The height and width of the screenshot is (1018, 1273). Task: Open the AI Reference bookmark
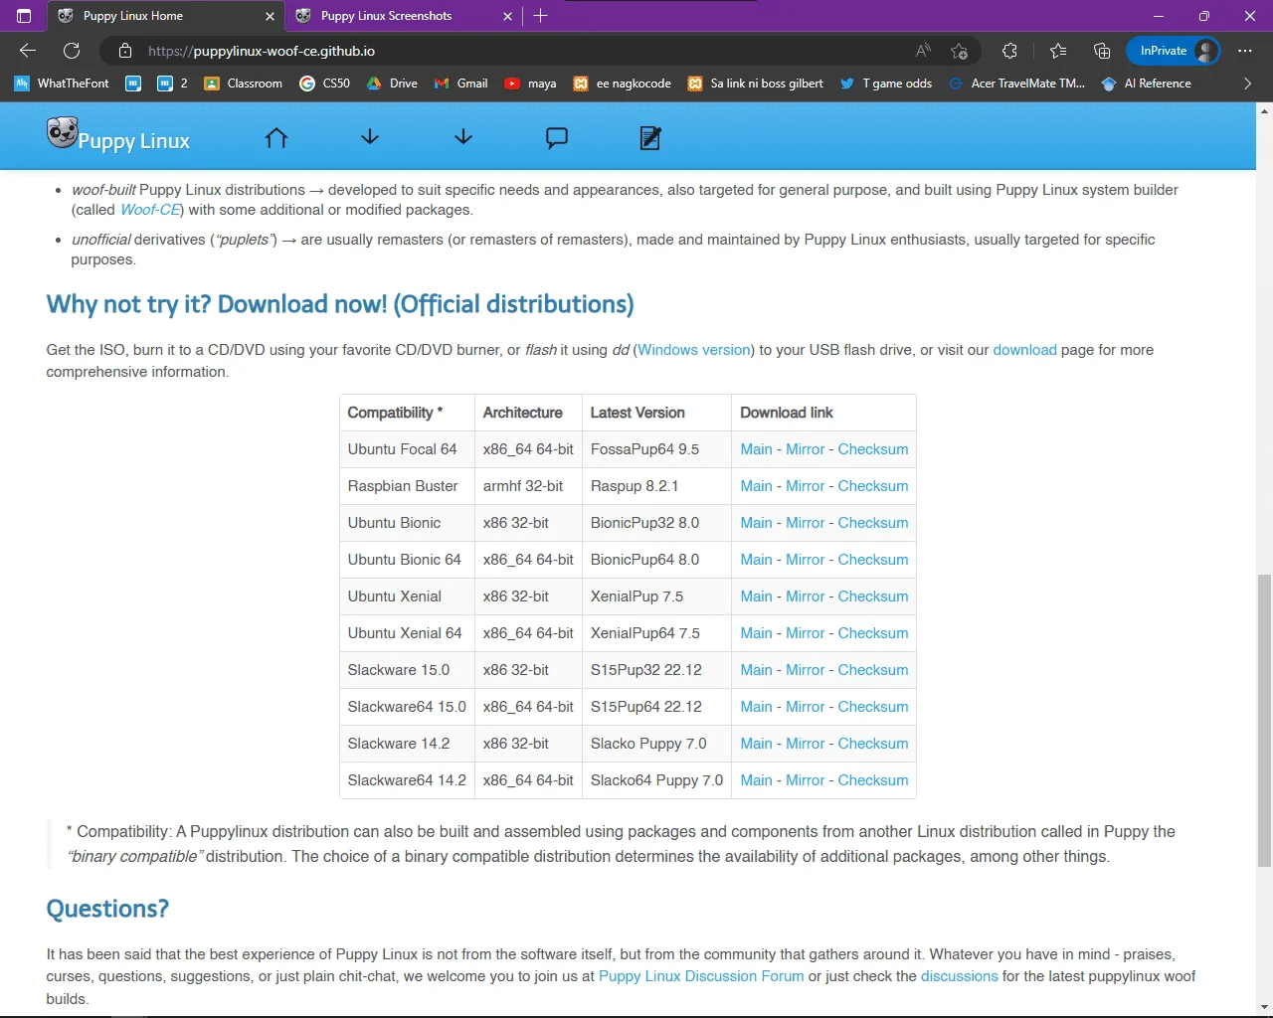click(x=1146, y=84)
